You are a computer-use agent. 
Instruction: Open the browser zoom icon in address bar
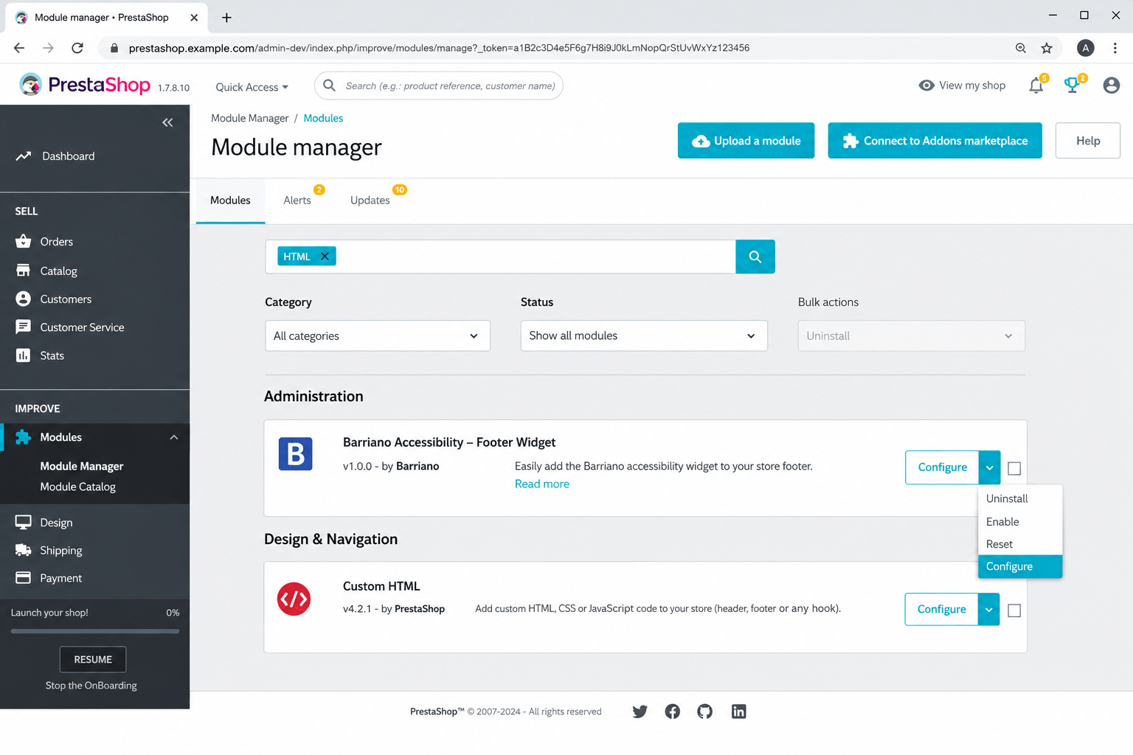1021,48
